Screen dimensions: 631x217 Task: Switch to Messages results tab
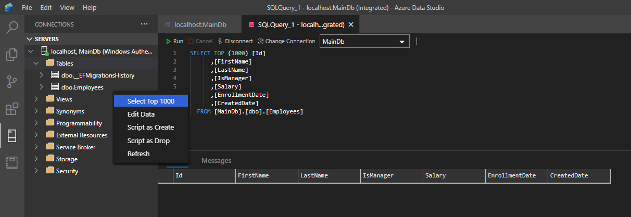click(217, 160)
